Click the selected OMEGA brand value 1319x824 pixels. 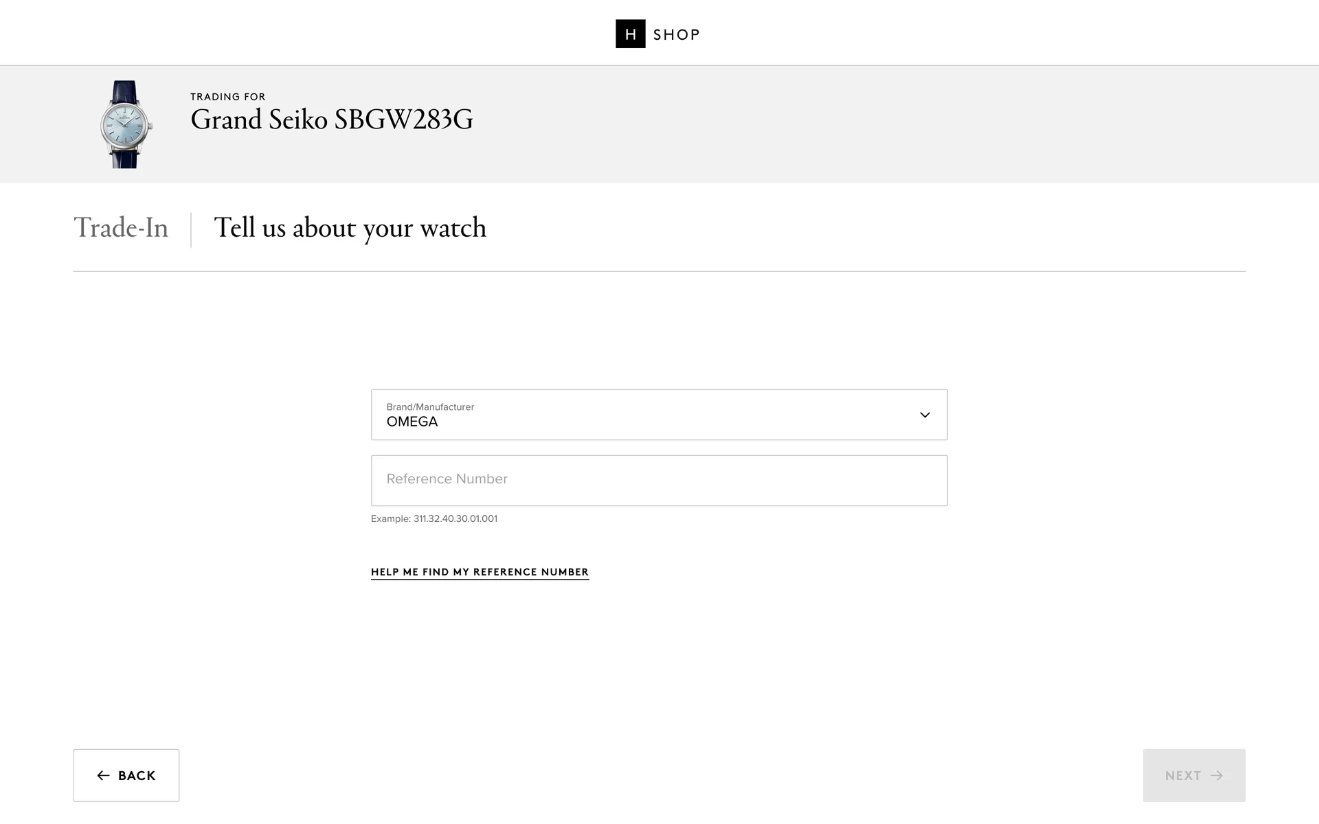coord(412,422)
